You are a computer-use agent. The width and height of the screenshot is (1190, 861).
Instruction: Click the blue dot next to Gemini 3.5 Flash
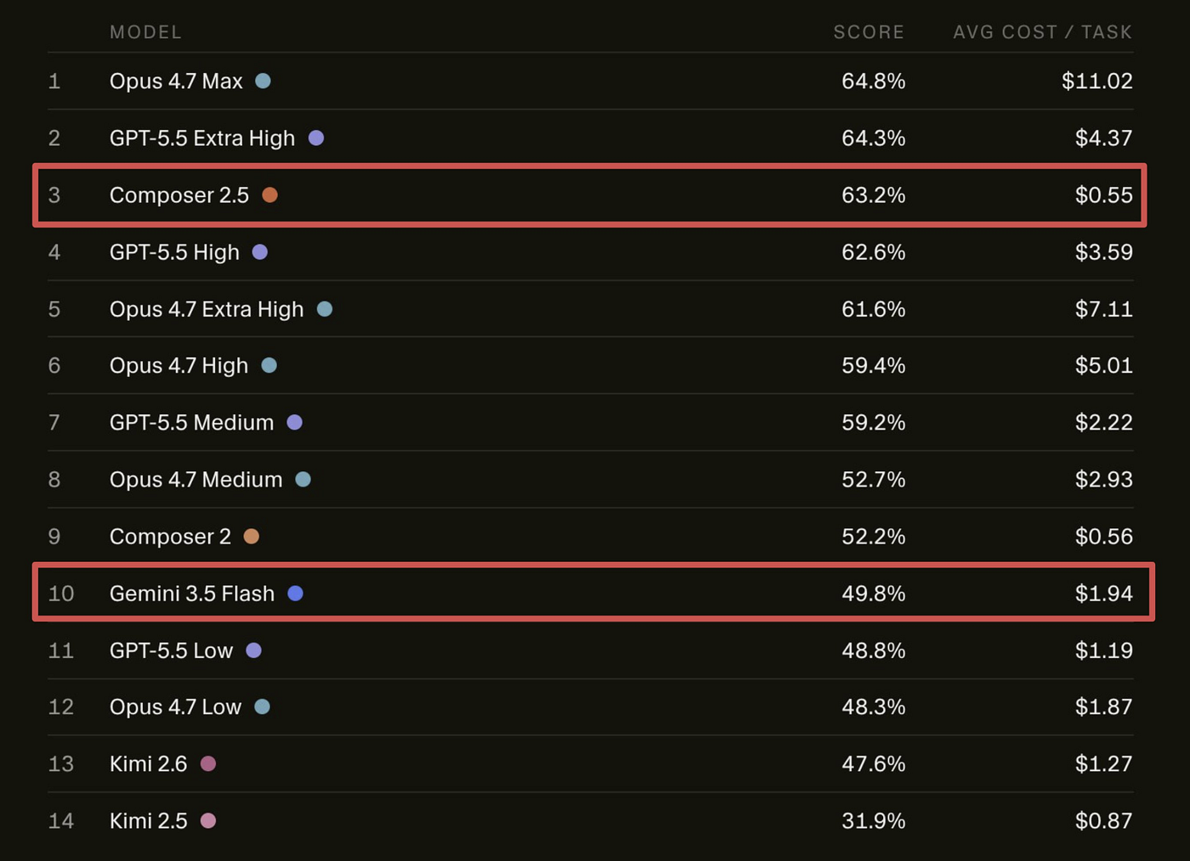295,594
